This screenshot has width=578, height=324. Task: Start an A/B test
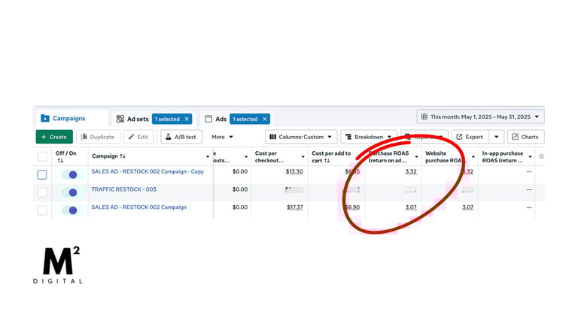click(181, 137)
